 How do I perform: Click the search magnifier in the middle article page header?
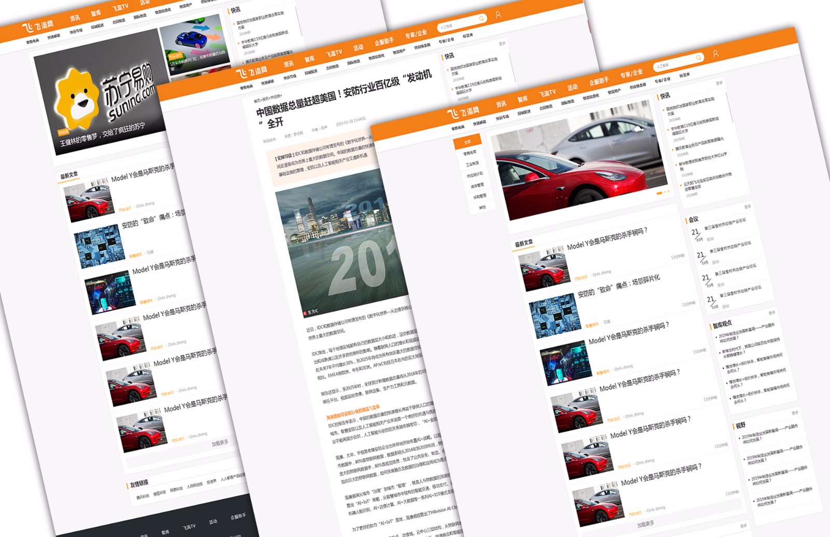[481, 19]
